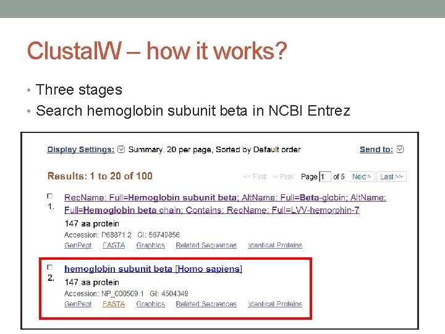The height and width of the screenshot is (334, 445).
Task: Click 'Search hemoglobin subunit beta in NCBI Entrez'
Action: 193,111
